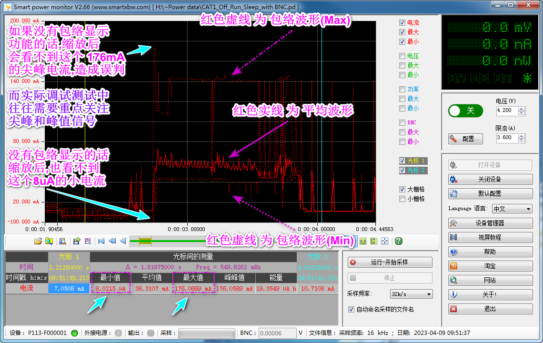543x343 pixels.
Task: Click the Help question mark icon
Action: 398,242
